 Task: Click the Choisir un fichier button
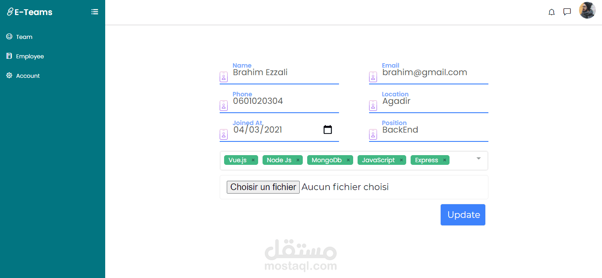coord(263,187)
